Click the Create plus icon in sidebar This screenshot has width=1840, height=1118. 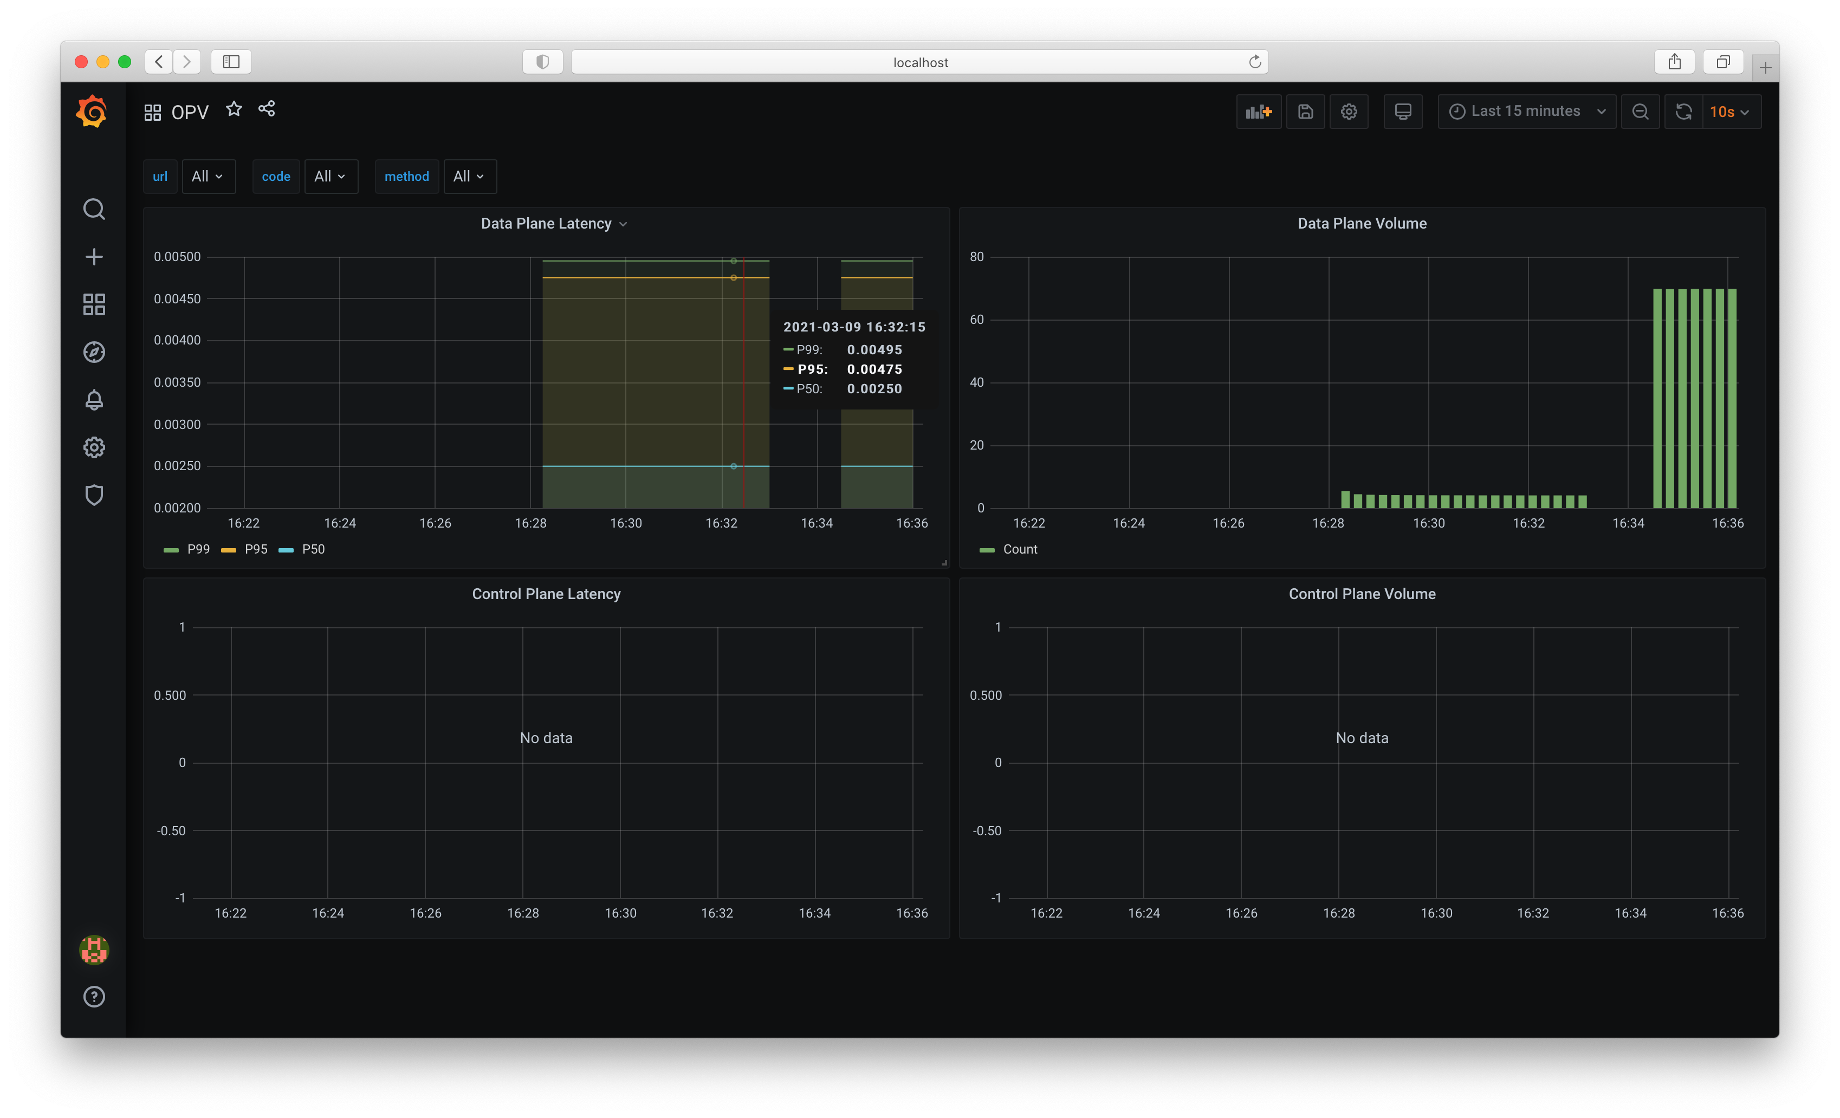coord(94,257)
